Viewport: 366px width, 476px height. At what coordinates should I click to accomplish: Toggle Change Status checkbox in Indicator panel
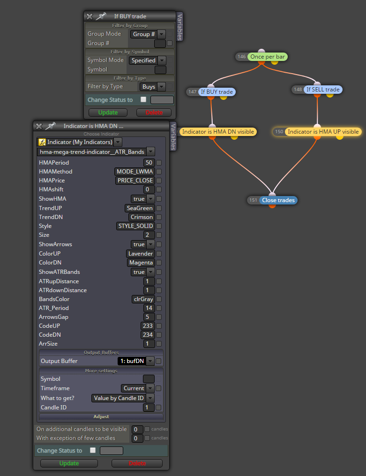[93, 450]
